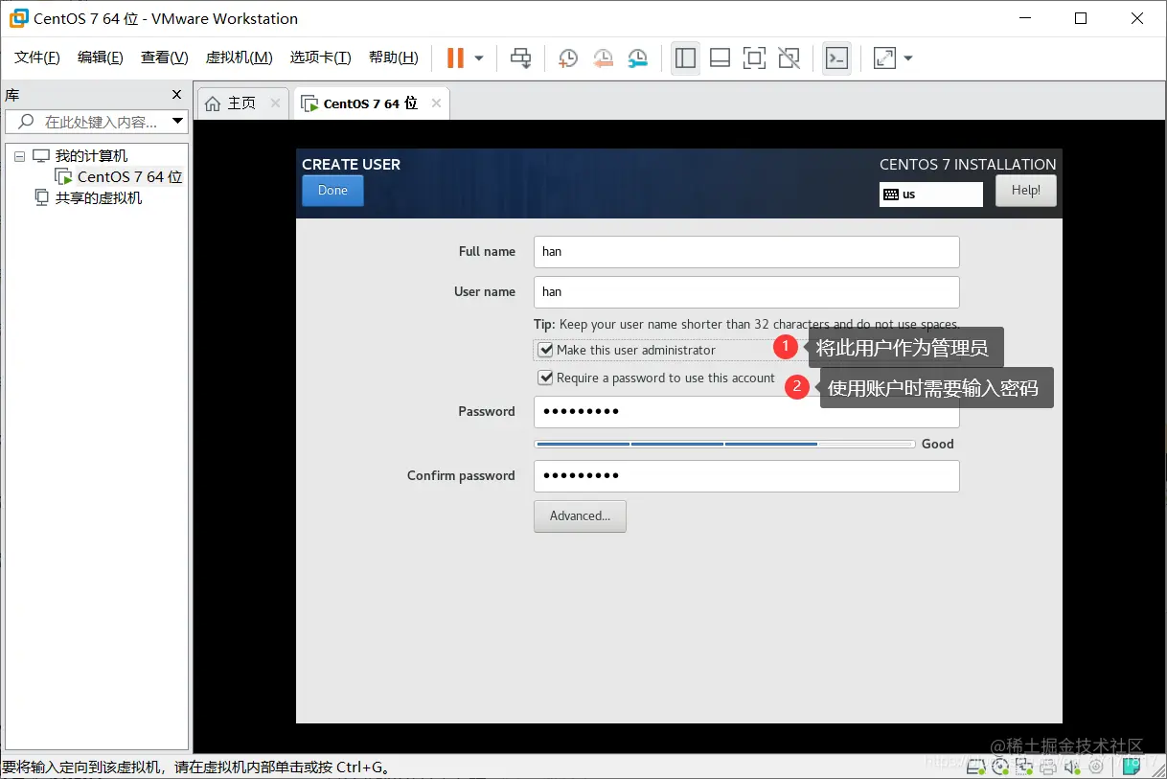
Task: Click Send Ctrl+Alt+Del toolbar icon
Action: tap(520, 58)
